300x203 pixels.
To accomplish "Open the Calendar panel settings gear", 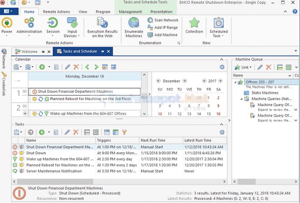I will (x=222, y=67).
